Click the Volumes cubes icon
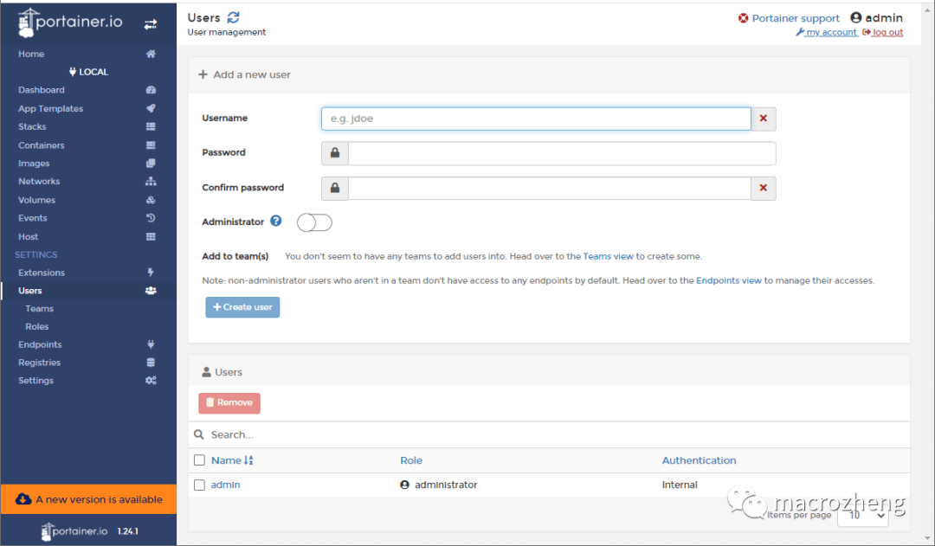The width and height of the screenshot is (935, 546). pos(151,200)
